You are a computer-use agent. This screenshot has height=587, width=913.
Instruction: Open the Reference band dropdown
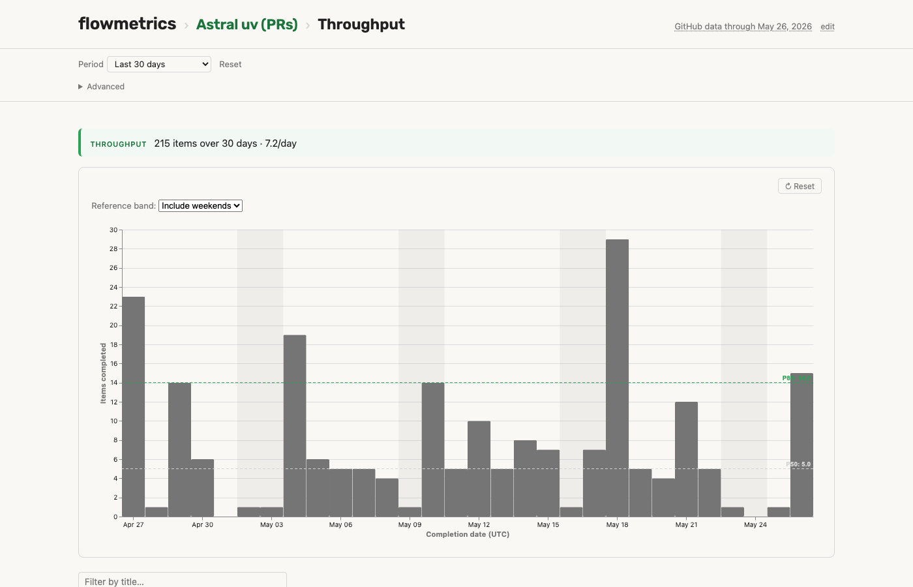(x=200, y=205)
